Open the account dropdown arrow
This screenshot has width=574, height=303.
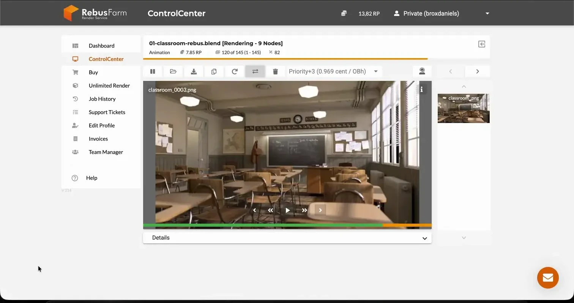487,13
